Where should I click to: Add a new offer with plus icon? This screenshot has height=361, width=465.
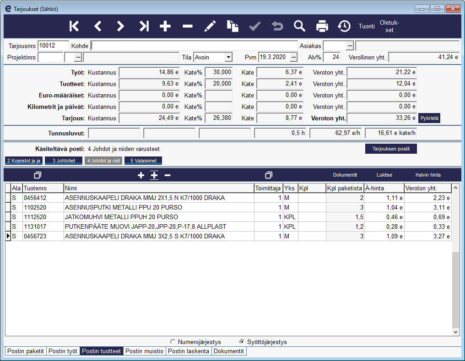point(165,26)
